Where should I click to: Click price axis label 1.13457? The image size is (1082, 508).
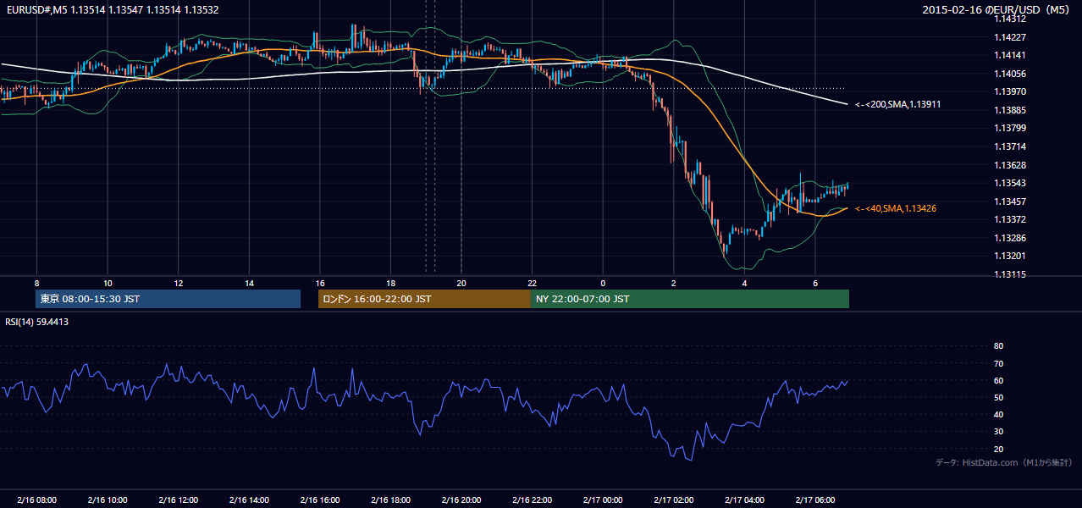click(x=1010, y=202)
